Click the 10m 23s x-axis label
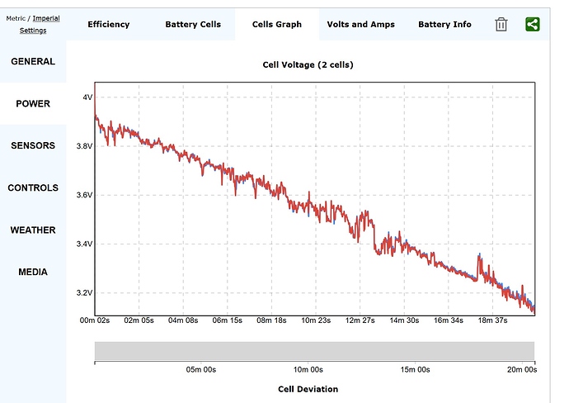 pyautogui.click(x=316, y=320)
